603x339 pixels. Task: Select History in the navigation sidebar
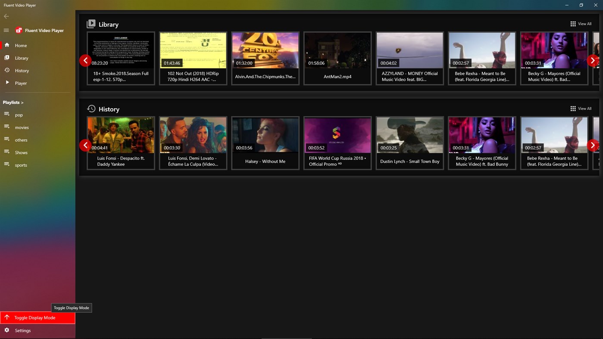pyautogui.click(x=22, y=70)
